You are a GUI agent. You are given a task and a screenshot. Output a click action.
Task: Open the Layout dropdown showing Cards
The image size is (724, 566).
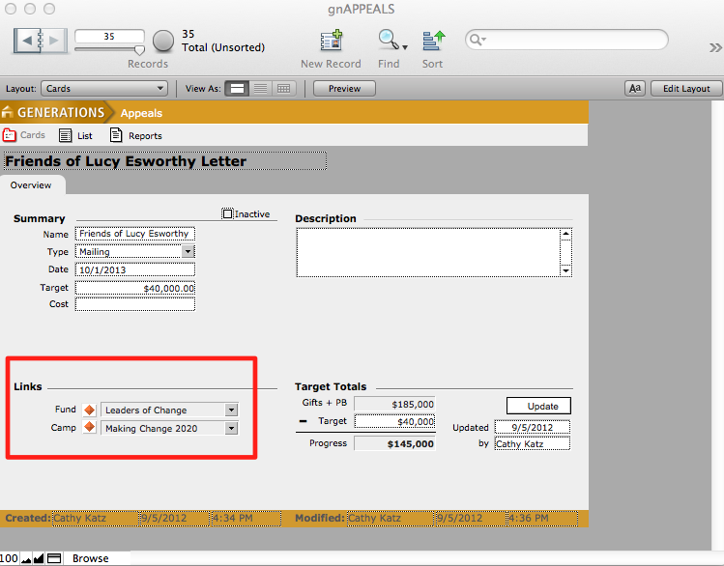[105, 89]
